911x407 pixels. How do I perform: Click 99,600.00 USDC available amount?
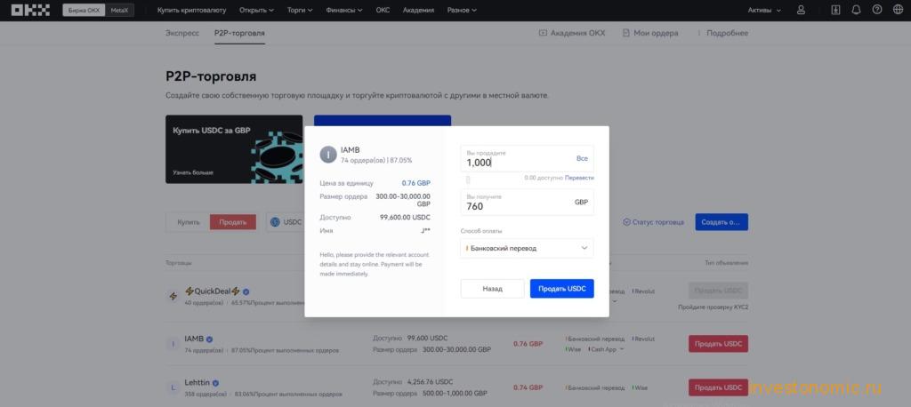(x=405, y=217)
